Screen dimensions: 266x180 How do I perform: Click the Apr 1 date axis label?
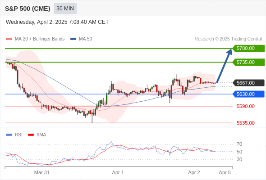click(x=118, y=172)
